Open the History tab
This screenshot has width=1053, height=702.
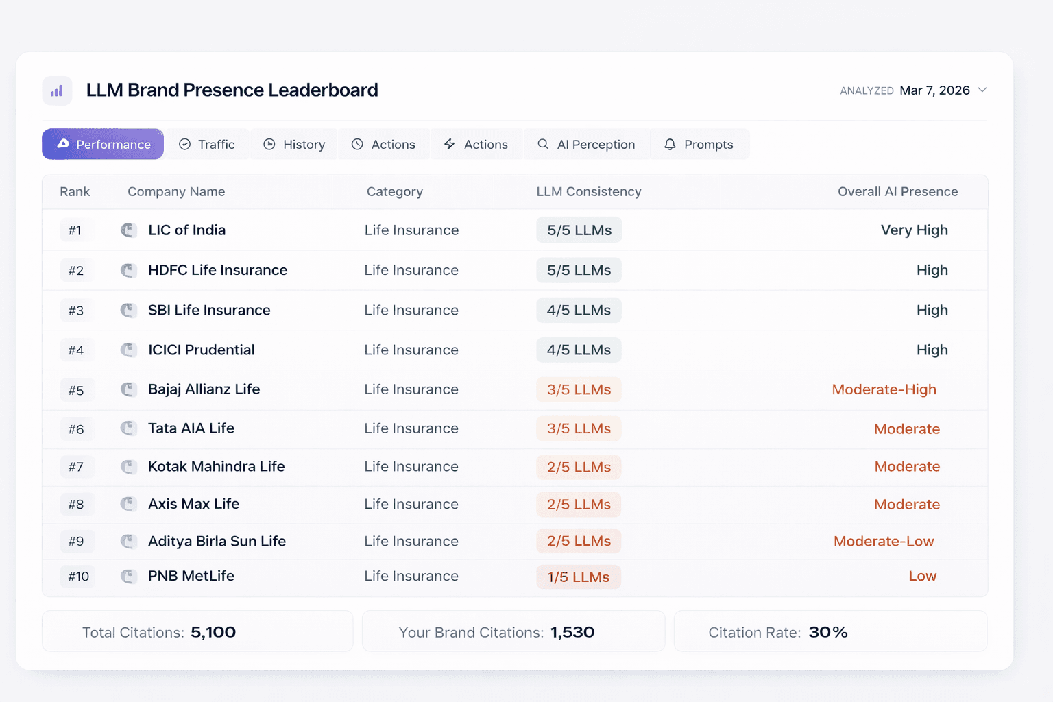coord(294,144)
